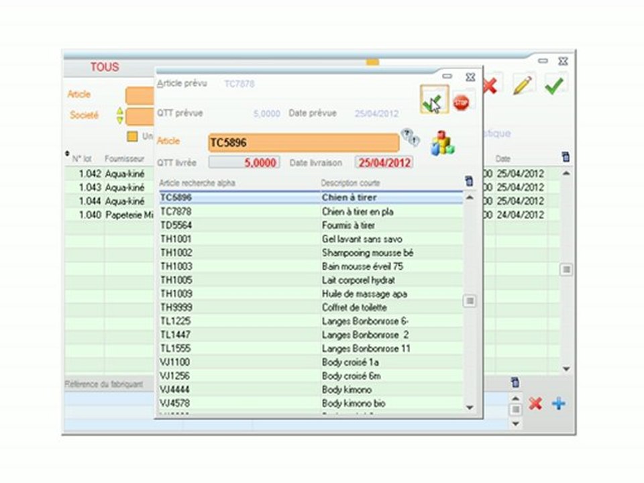Click article list scroll up arrow
The width and height of the screenshot is (644, 483).
pos(470,197)
